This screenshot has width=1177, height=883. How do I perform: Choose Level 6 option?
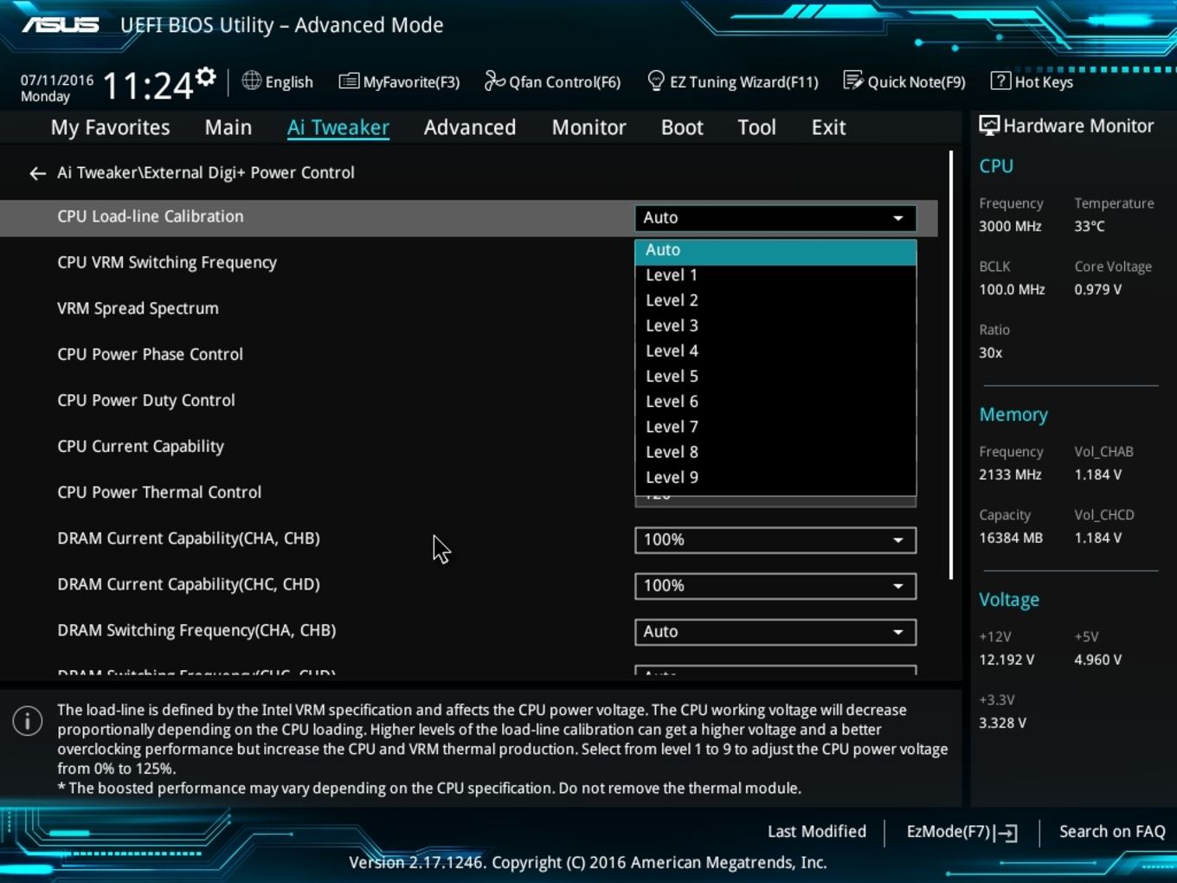(x=775, y=402)
